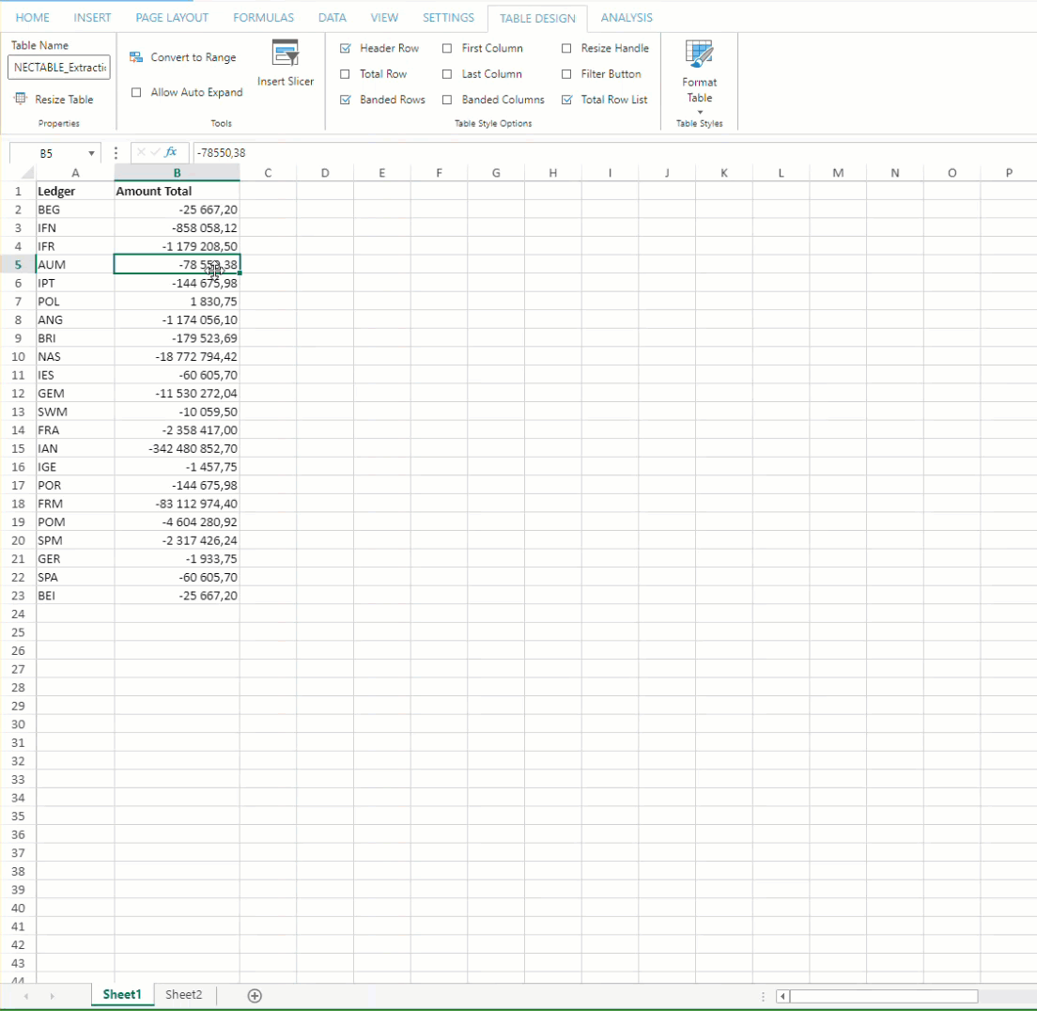Click the formula bar three-dot handle

coord(116,152)
